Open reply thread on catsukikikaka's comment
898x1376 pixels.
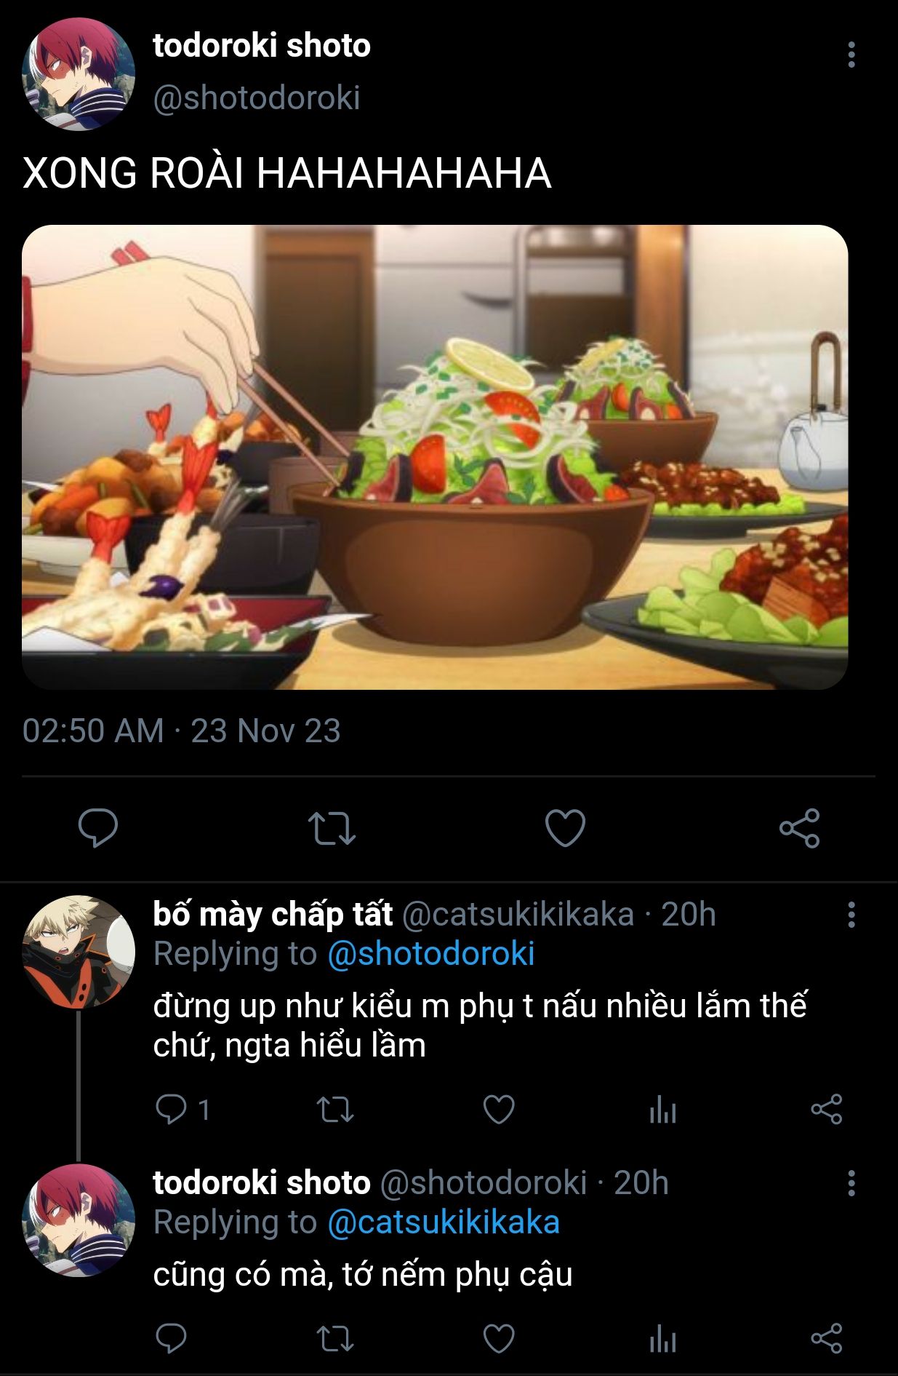point(172,1110)
